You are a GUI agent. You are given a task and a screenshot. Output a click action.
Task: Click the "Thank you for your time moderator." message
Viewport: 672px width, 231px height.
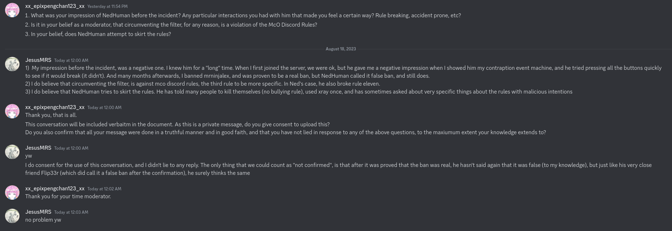coord(68,196)
